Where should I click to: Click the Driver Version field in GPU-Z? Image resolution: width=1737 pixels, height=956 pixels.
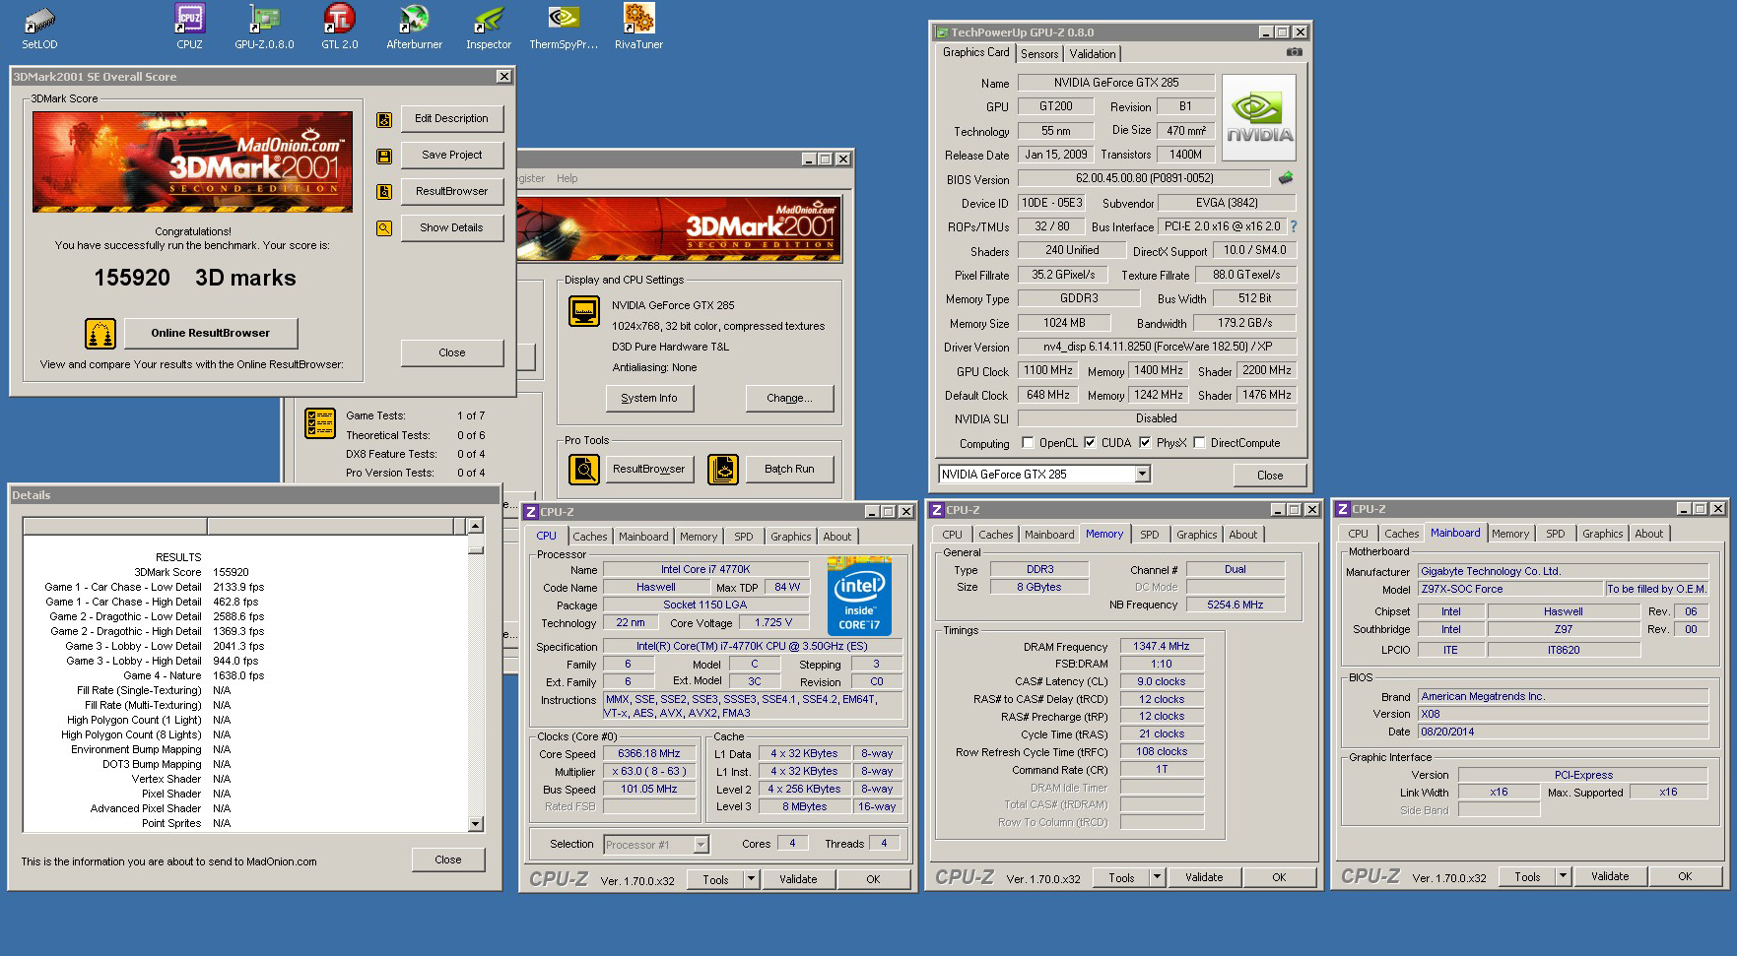tap(1158, 347)
